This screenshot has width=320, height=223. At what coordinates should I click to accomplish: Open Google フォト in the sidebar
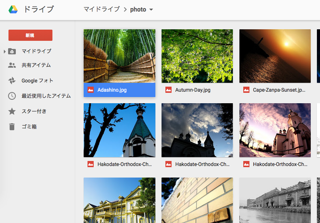pos(37,80)
